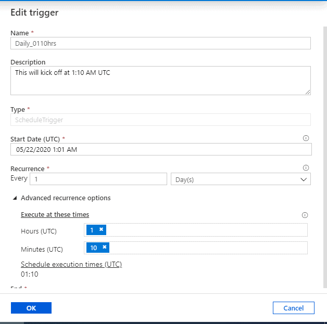The width and height of the screenshot is (327, 324).
Task: Cancel the trigger edit
Action: coord(293,308)
